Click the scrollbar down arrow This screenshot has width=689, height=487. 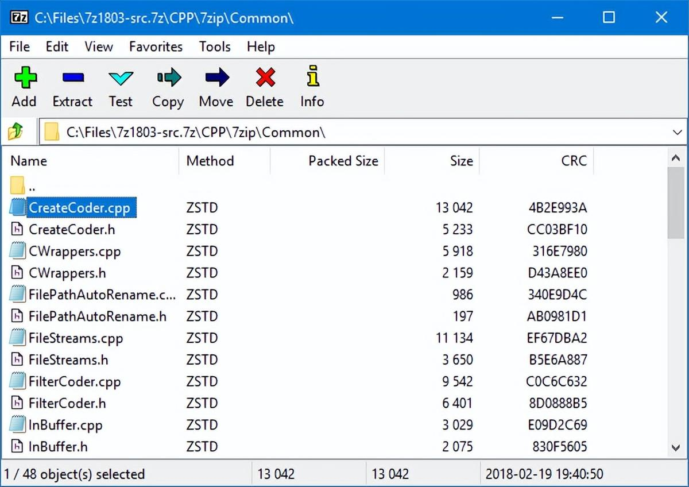coord(675,448)
